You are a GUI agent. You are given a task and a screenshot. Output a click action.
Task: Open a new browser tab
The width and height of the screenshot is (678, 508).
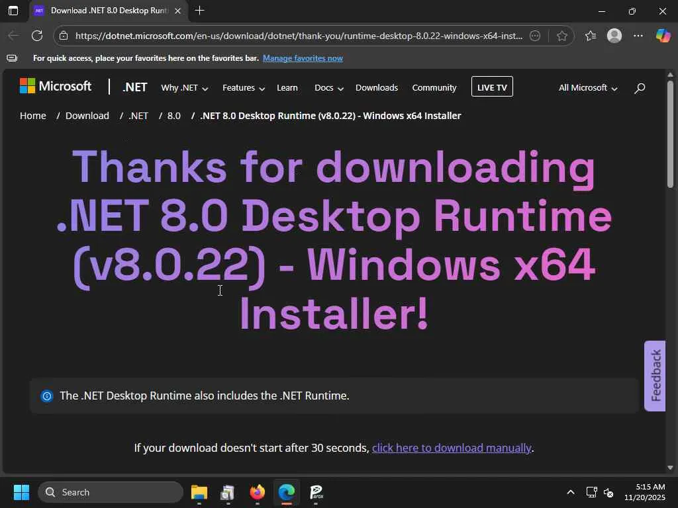199,11
